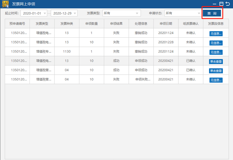Click 单击查看 in the successful type 04 row

click(x=216, y=71)
